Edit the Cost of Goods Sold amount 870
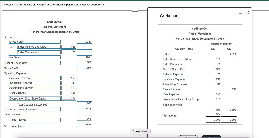The height and width of the screenshot is (138, 269). point(84,62)
